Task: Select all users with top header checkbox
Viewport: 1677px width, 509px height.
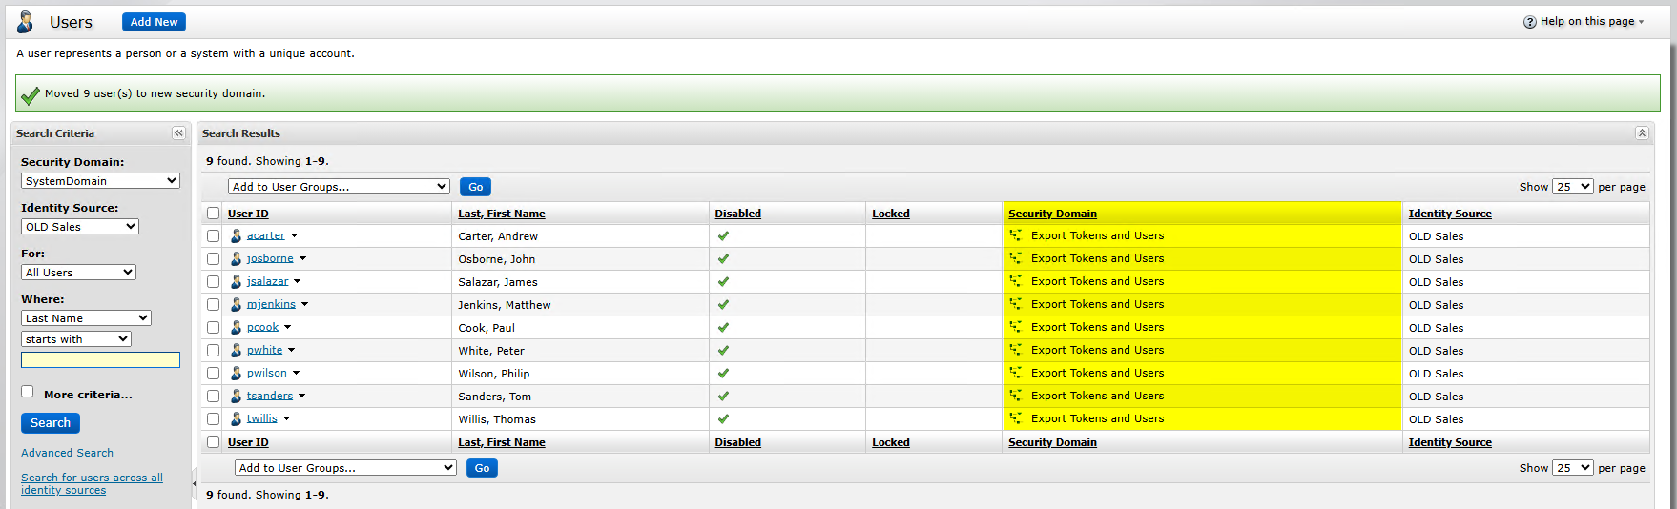Action: coord(213,214)
